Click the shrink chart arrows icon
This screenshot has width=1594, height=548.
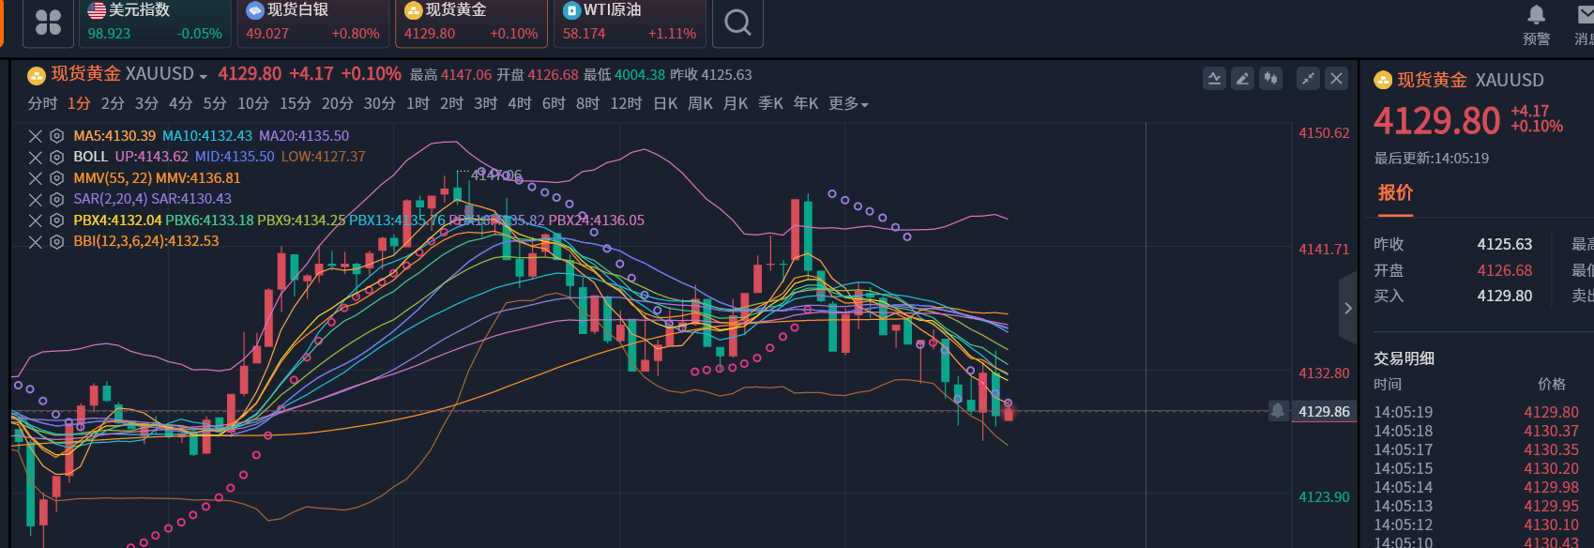pyautogui.click(x=1308, y=79)
